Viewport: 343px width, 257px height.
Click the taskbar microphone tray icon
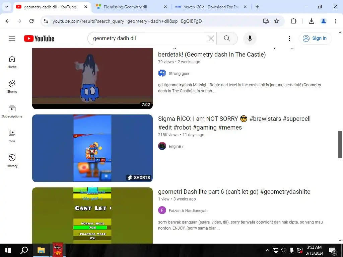(291, 250)
